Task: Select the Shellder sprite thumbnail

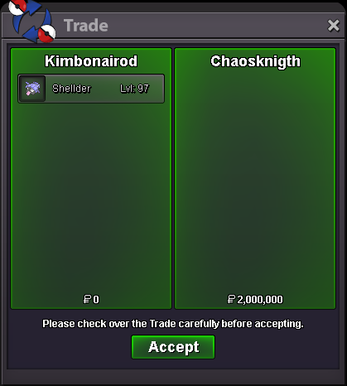Action: [x=32, y=89]
